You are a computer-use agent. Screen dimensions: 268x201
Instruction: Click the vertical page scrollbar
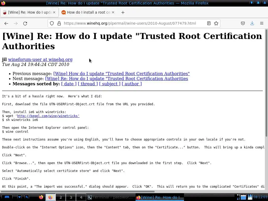(x=266, y=83)
